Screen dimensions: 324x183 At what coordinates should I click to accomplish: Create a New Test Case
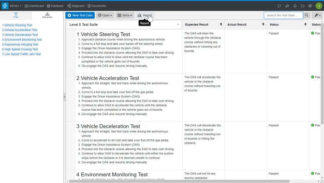click(80, 15)
